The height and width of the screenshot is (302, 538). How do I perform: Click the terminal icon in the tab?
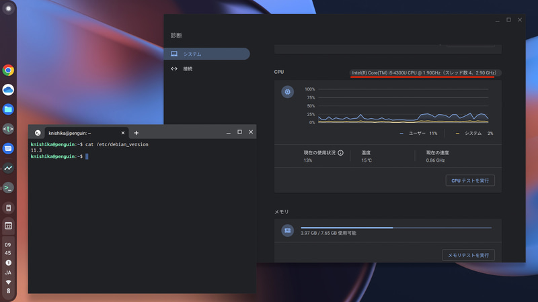[x=38, y=133]
